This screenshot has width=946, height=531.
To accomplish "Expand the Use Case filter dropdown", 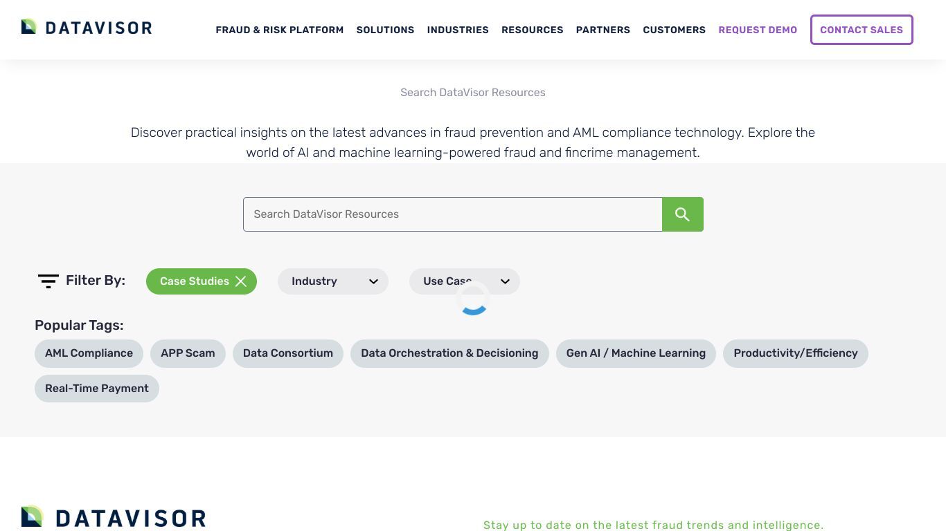I will click(465, 281).
